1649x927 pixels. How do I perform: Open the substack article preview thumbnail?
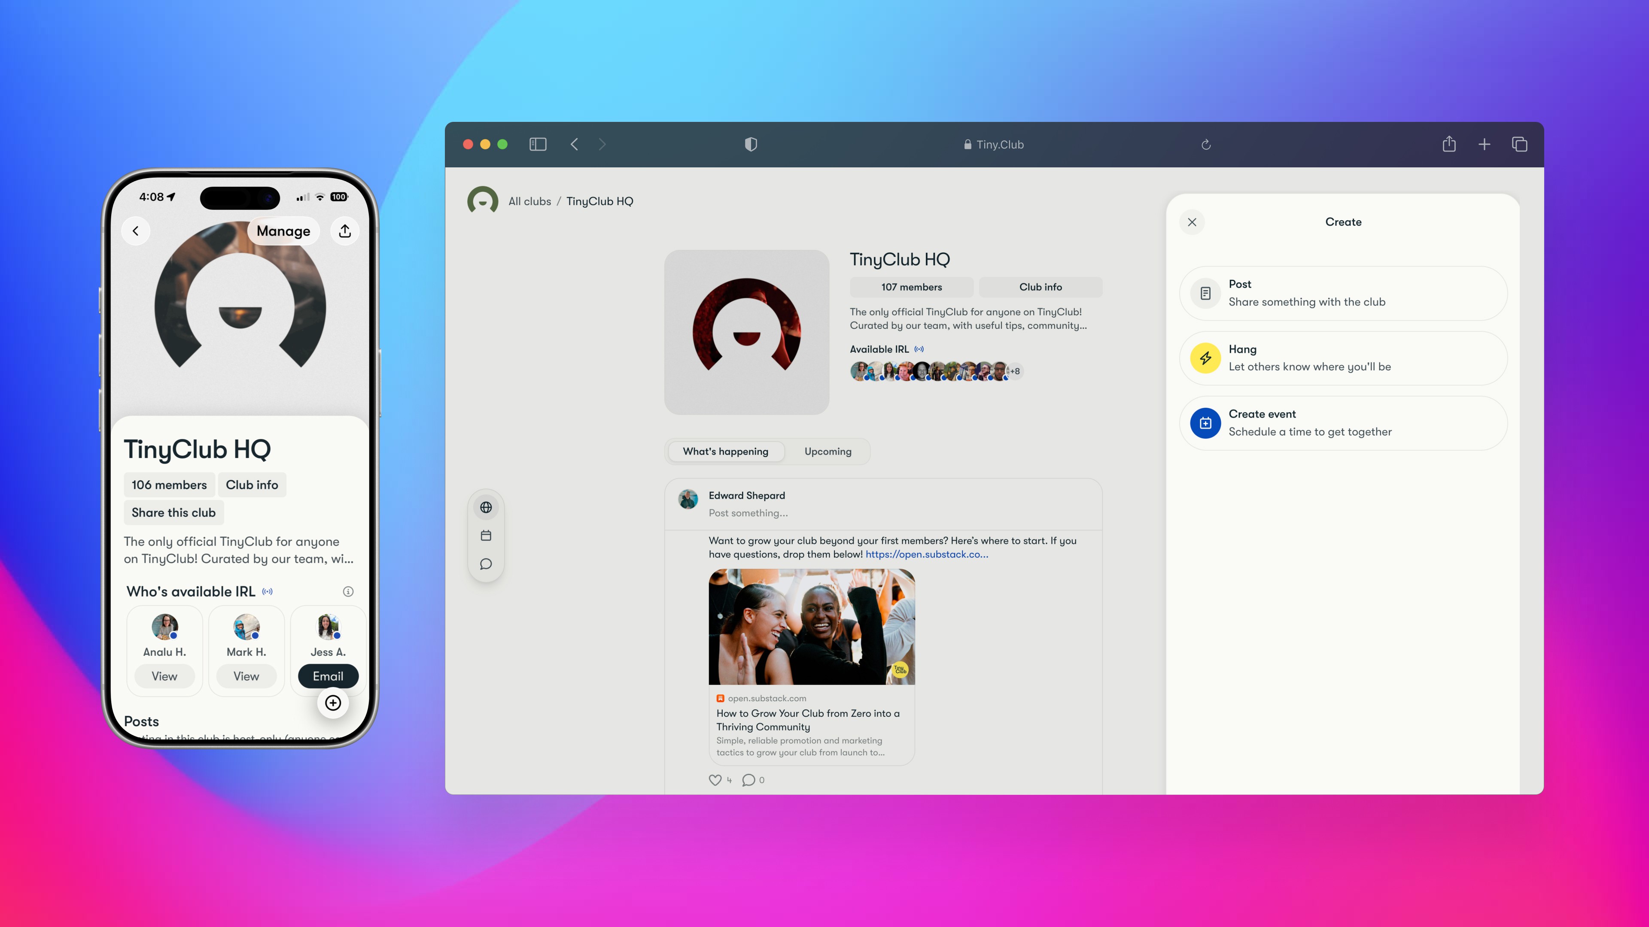[x=811, y=627]
